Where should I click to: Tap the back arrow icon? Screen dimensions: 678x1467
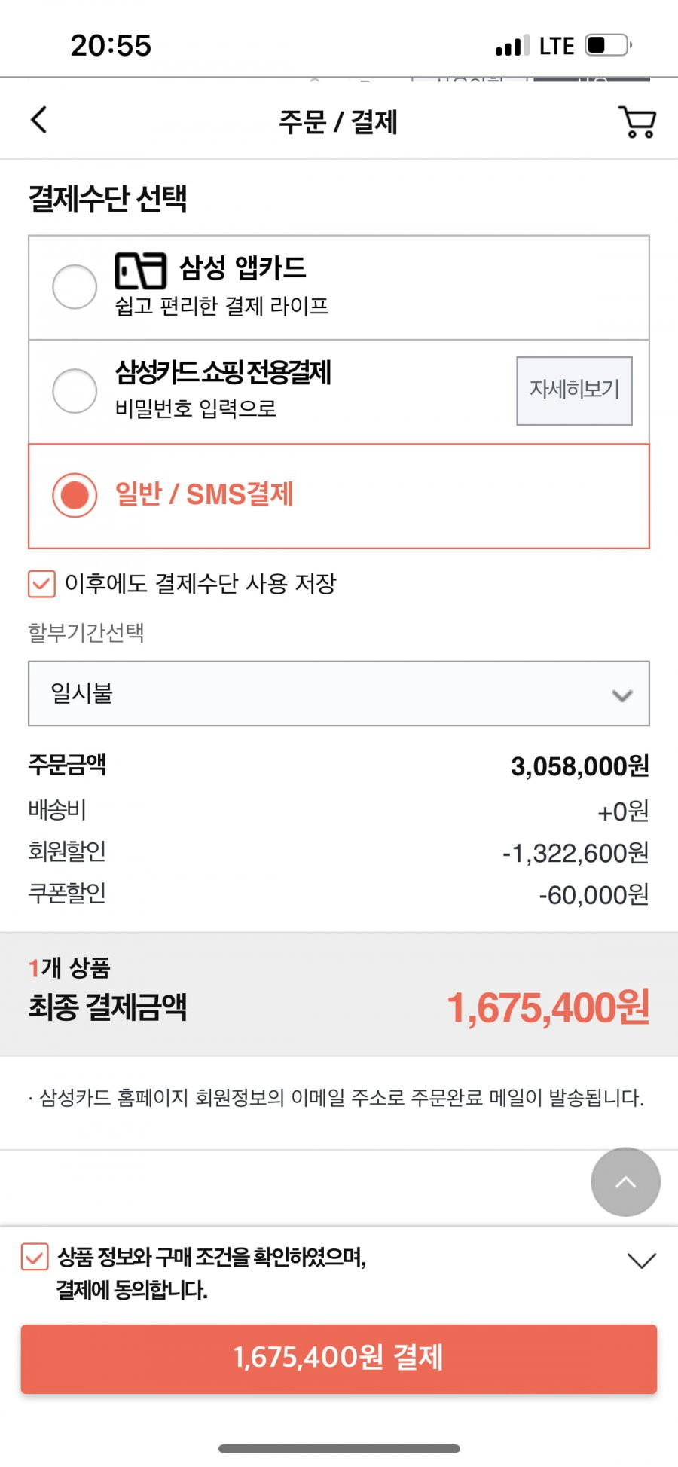point(39,120)
